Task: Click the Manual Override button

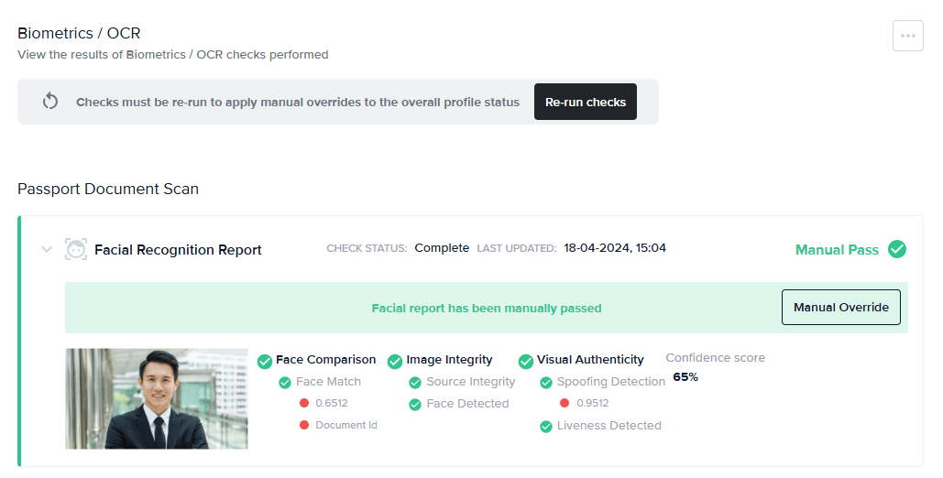Action: point(840,308)
